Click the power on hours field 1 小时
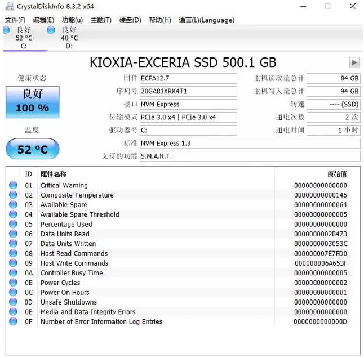Screen dimensions: 364x358 pyautogui.click(x=334, y=130)
